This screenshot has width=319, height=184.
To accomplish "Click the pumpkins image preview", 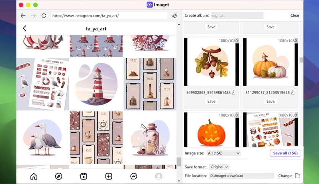I will 271,62.
